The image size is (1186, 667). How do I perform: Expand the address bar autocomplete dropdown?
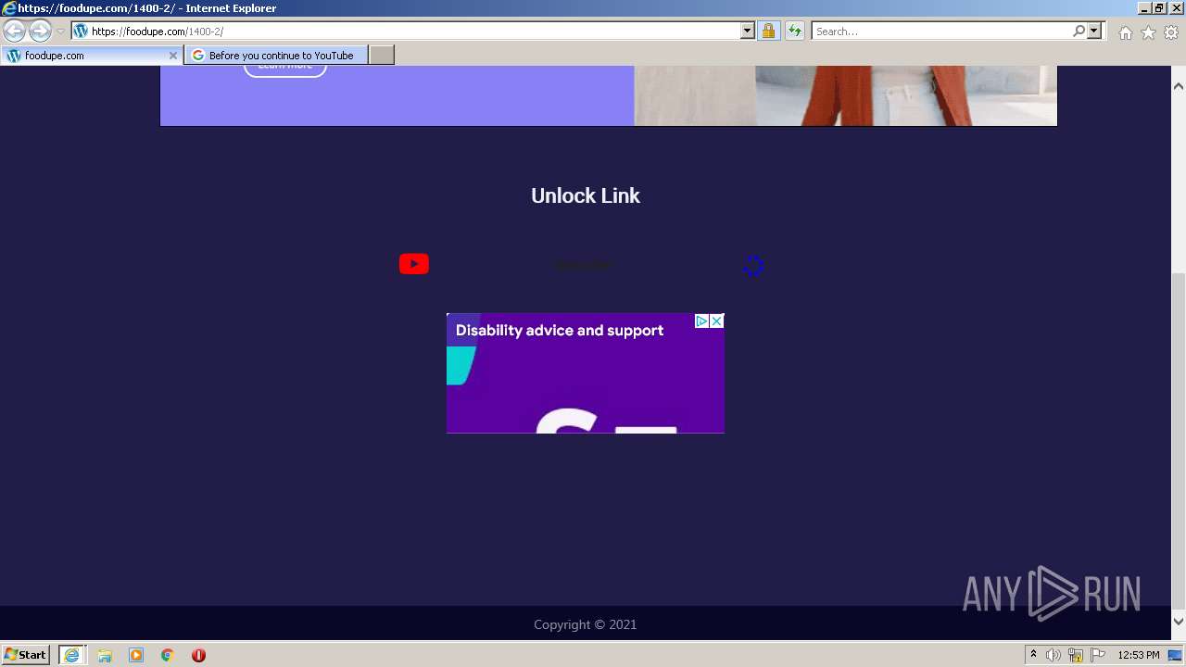coord(748,31)
